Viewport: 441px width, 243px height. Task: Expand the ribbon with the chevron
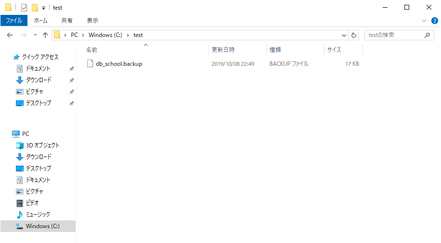tap(424, 21)
